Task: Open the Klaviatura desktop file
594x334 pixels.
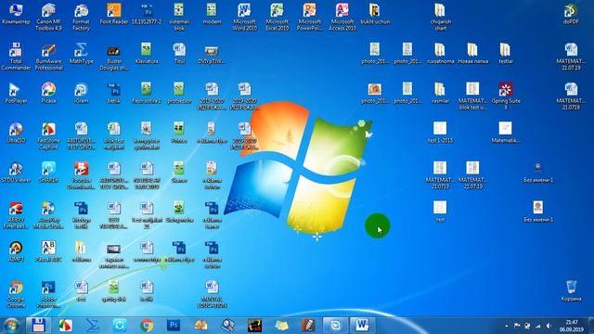Action: (147, 54)
